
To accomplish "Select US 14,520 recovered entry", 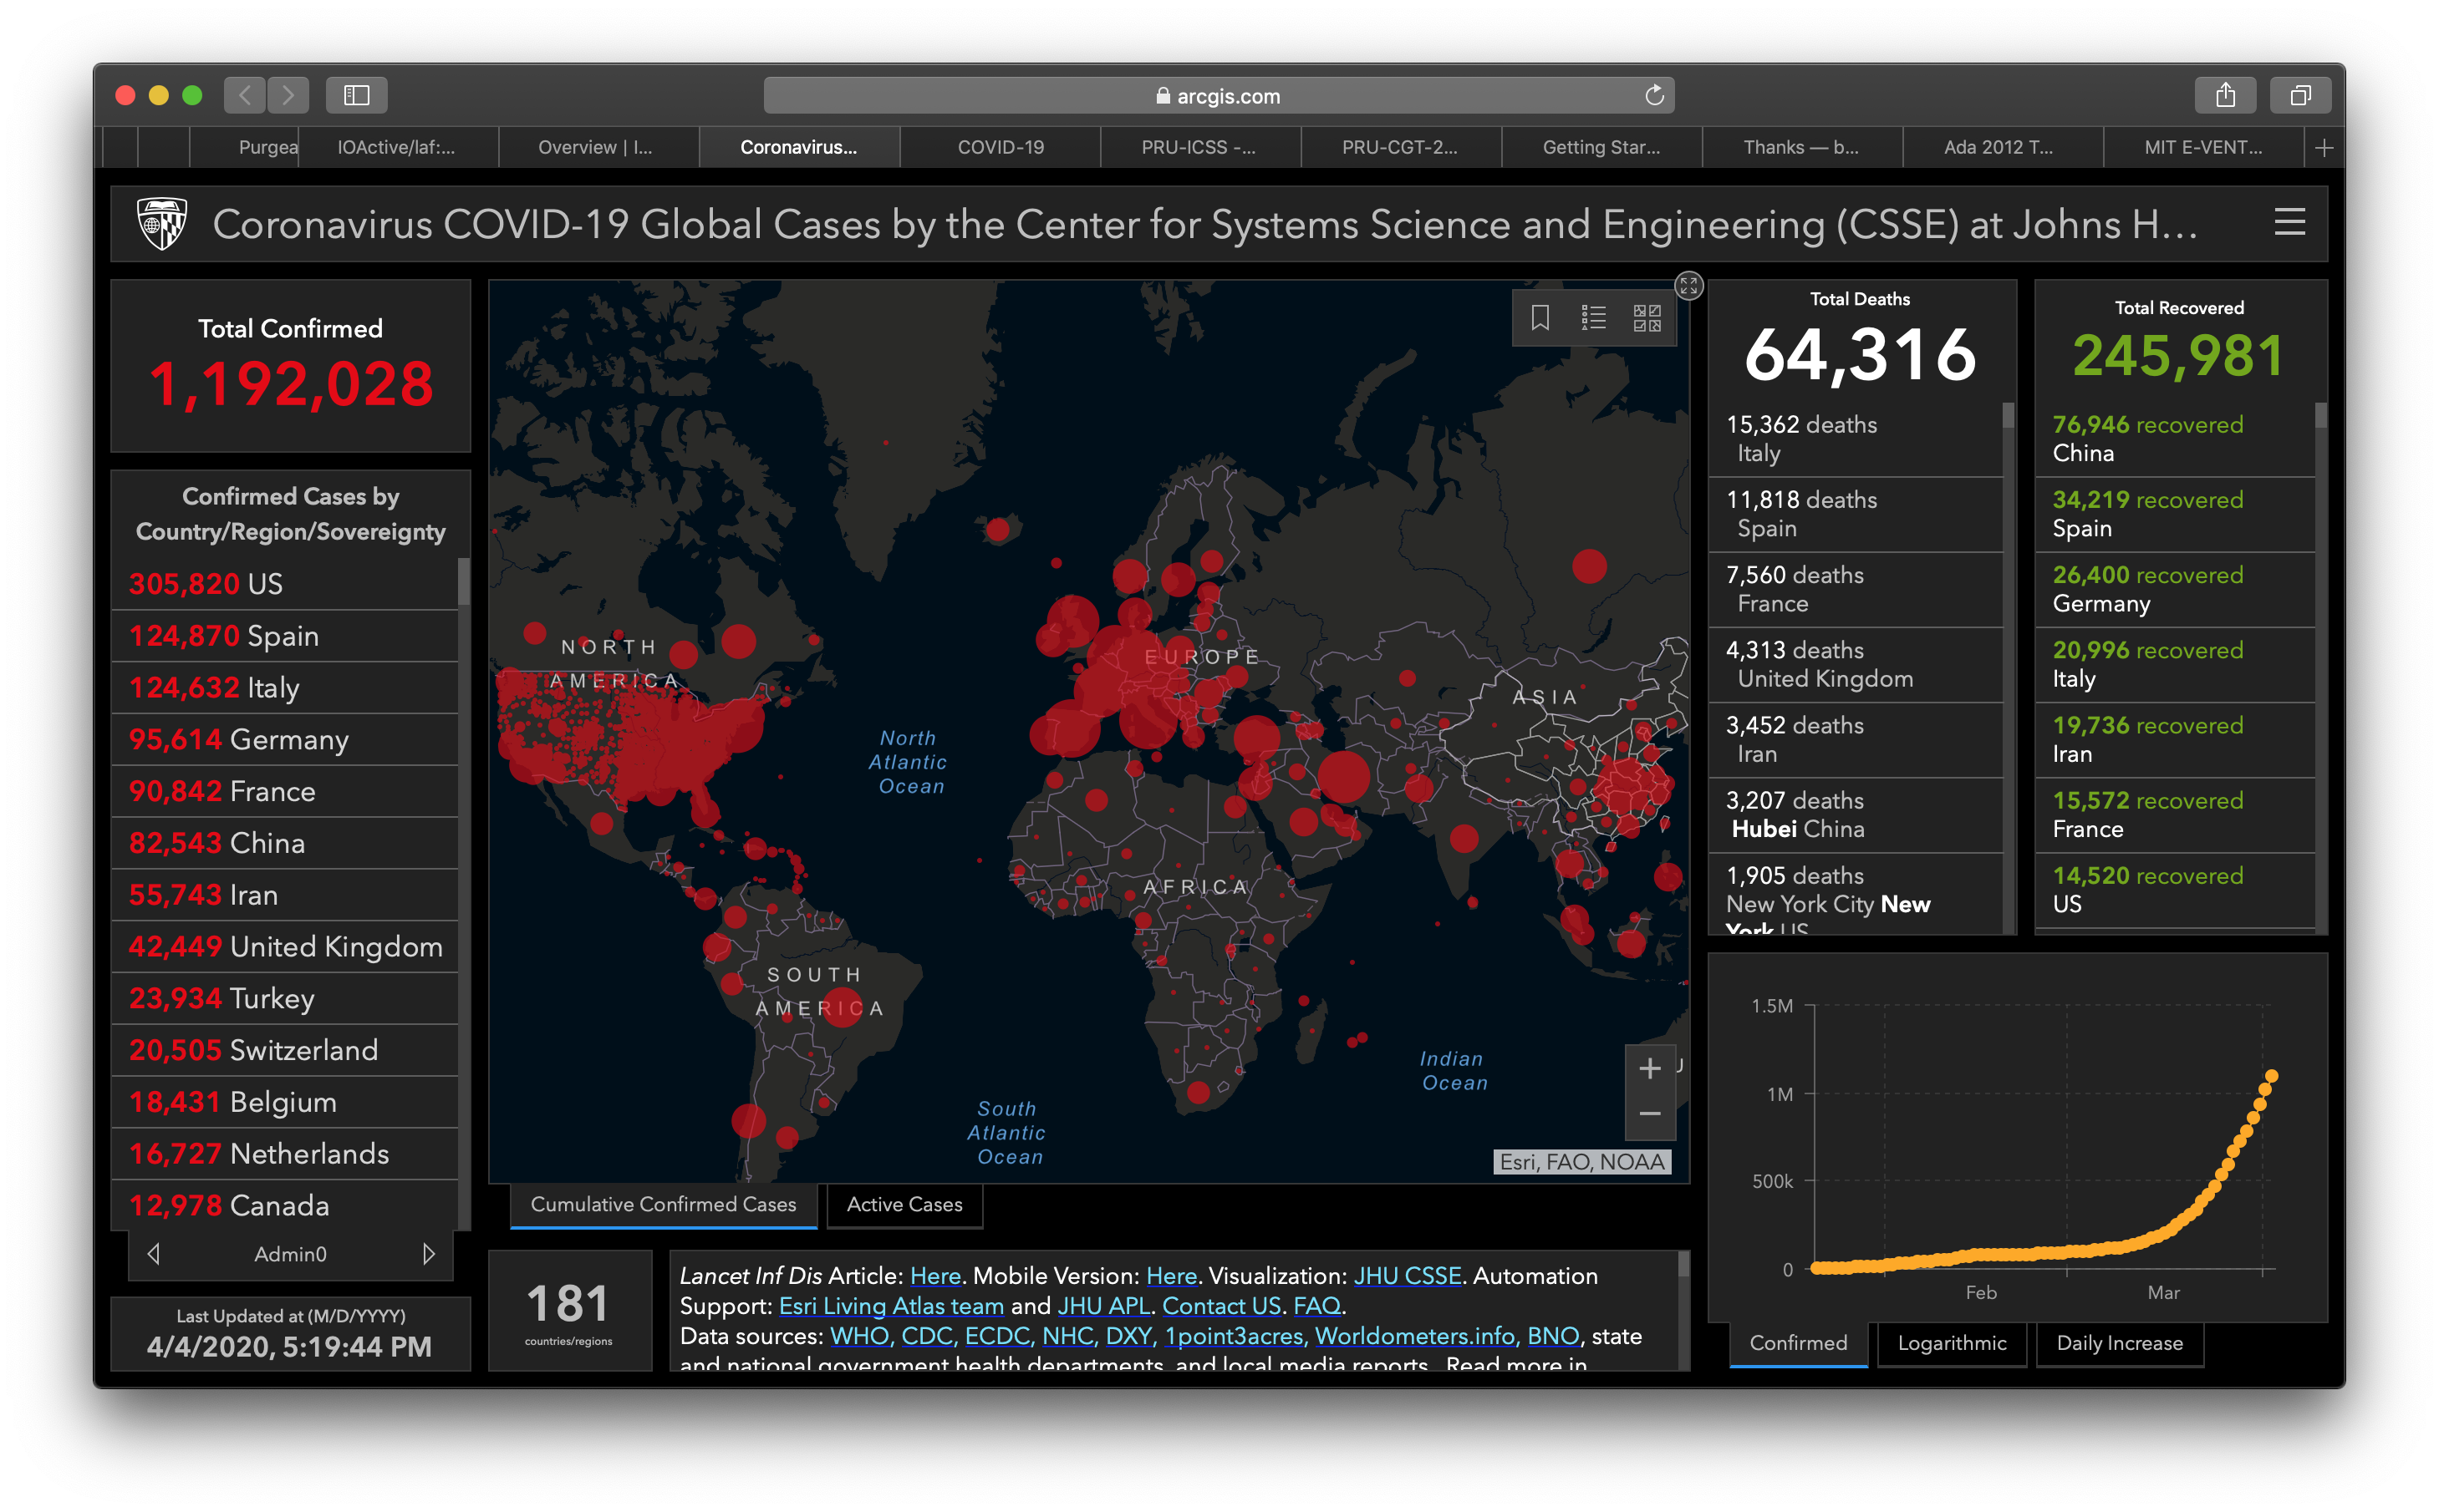I will (x=2175, y=890).
